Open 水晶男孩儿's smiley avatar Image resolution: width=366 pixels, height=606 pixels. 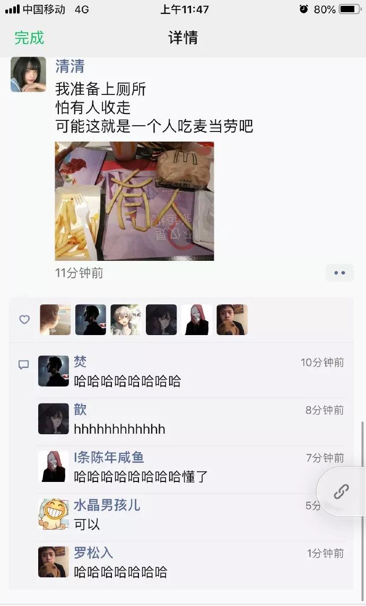(54, 514)
